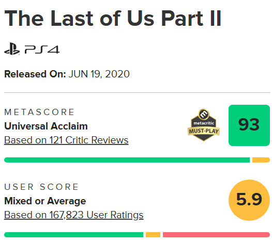Viewport: 272px width, 243px height.
Task: Click the 'Mixed or Average' text
Action: (x=45, y=201)
